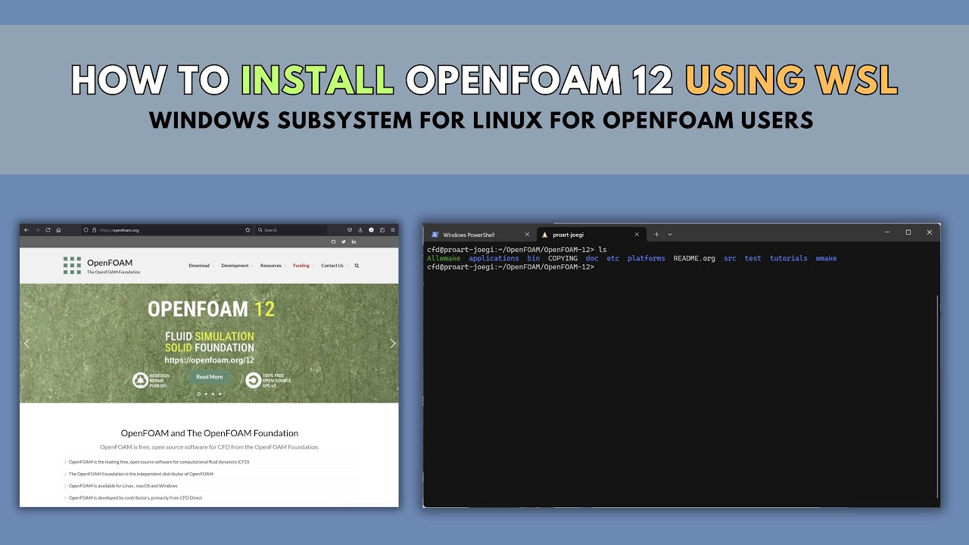The image size is (969, 545).
Task: Click the website search magnifier icon
Action: (x=357, y=266)
